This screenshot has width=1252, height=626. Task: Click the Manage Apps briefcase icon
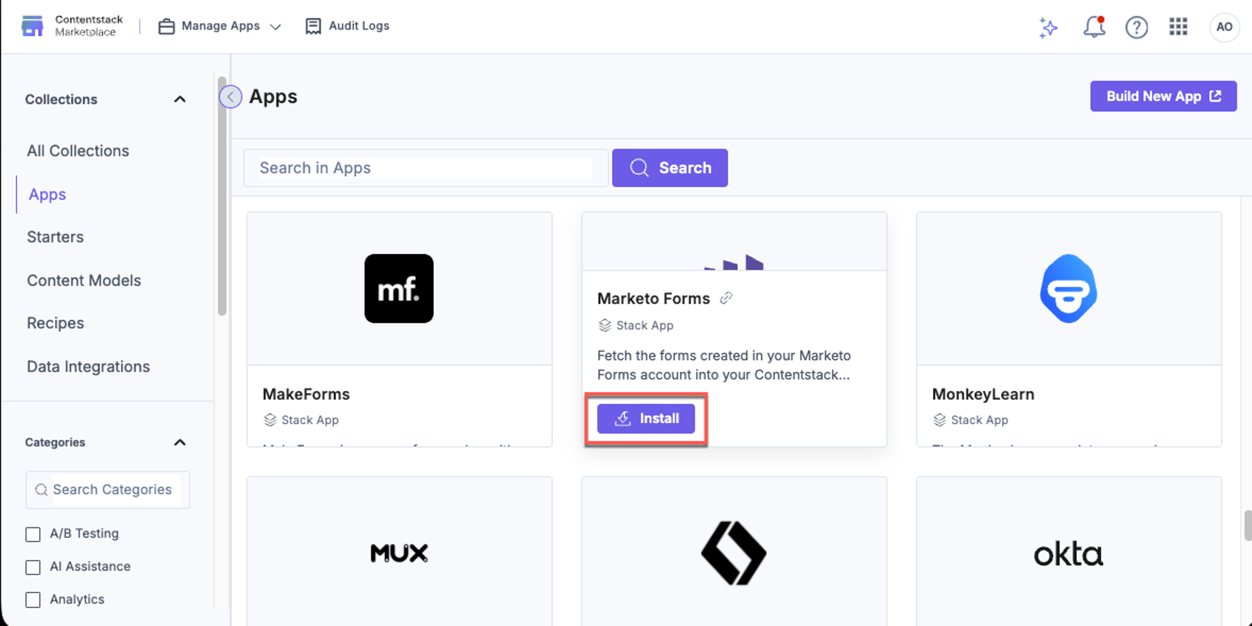166,26
